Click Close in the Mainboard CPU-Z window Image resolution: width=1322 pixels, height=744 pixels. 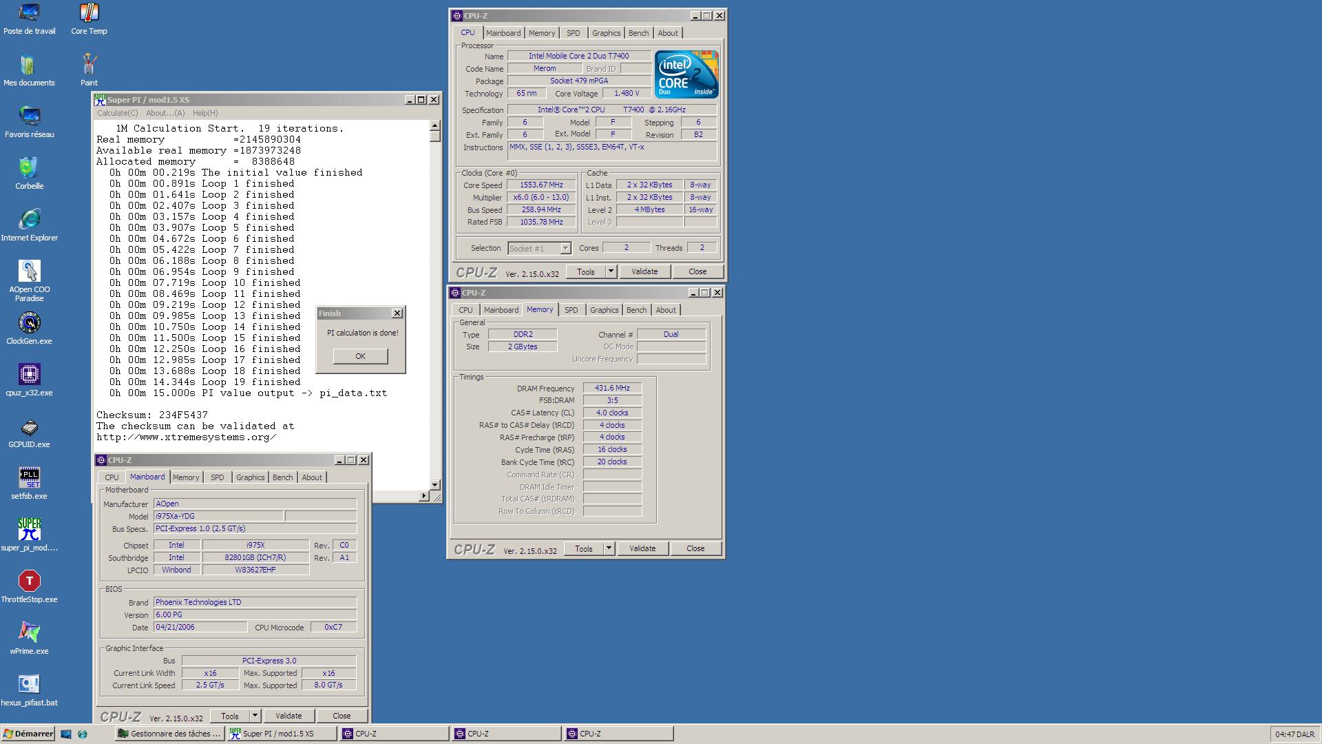342,716
